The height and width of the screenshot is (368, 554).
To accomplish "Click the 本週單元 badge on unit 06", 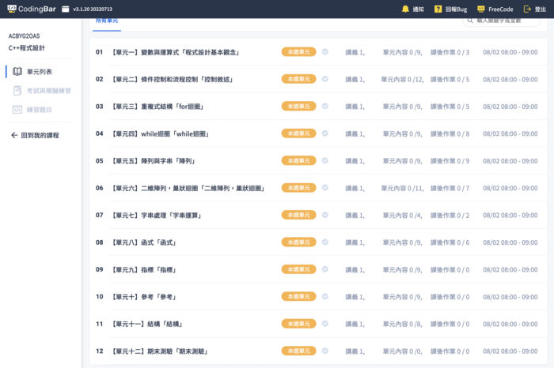I will (x=298, y=188).
